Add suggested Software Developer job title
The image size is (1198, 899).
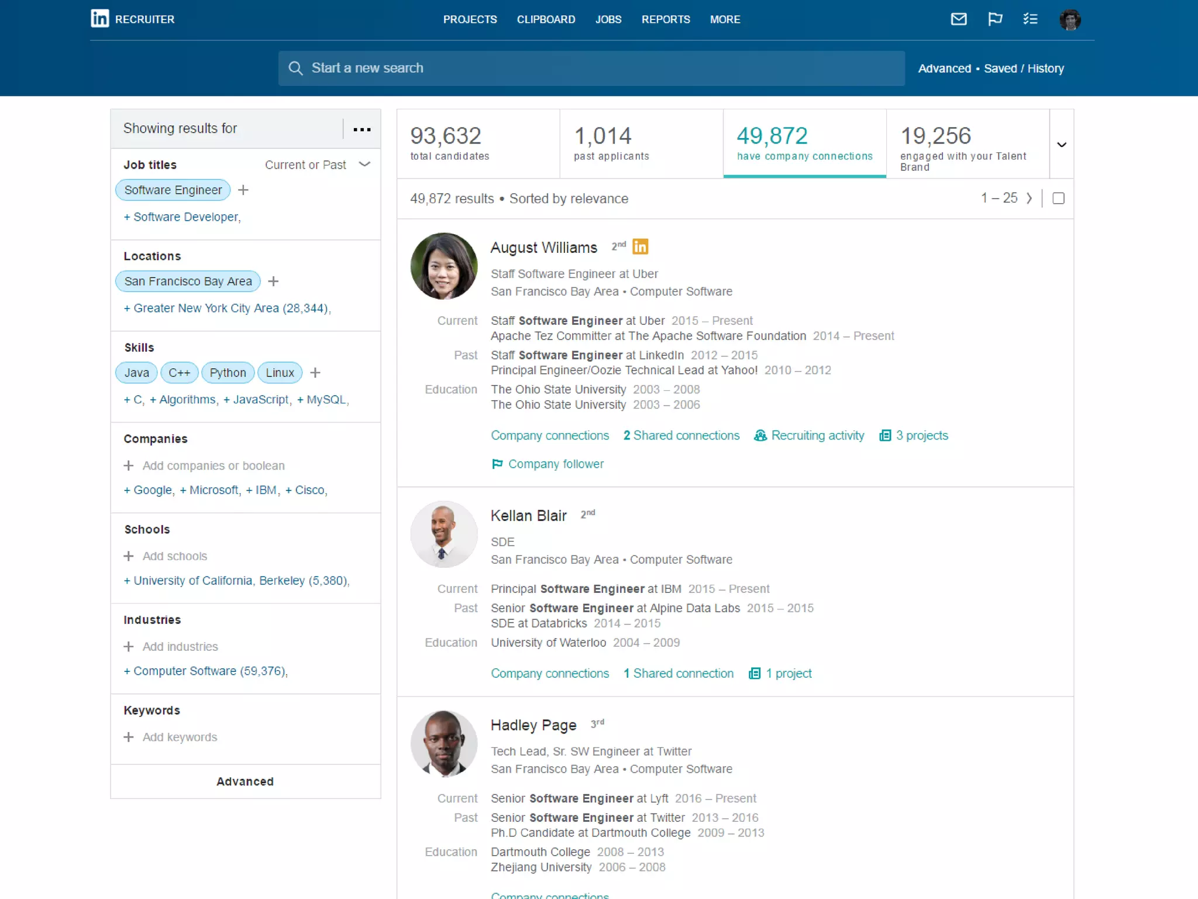click(x=182, y=217)
